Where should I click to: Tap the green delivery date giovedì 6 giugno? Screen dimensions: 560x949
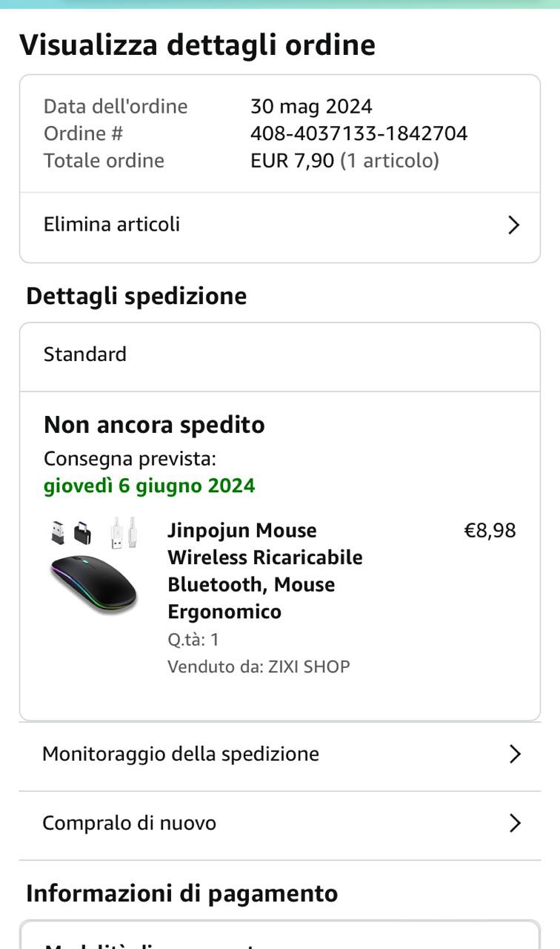pos(149,486)
